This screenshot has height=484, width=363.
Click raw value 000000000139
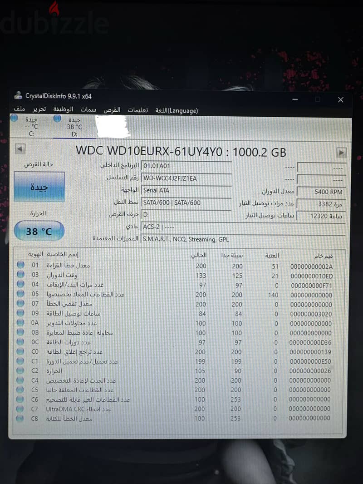click(310, 352)
